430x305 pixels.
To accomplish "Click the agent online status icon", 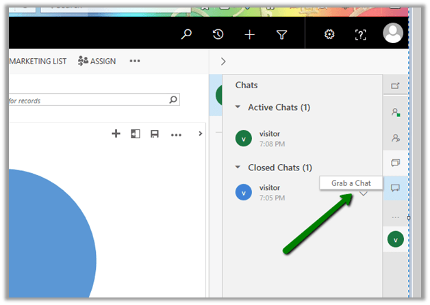I will coord(396,112).
